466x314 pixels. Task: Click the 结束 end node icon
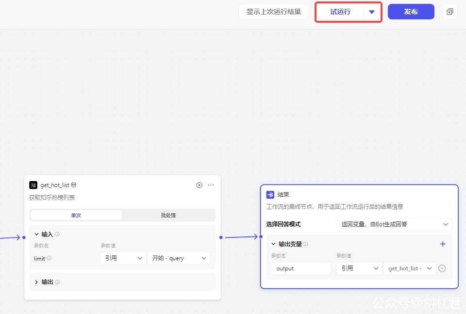pyautogui.click(x=270, y=195)
